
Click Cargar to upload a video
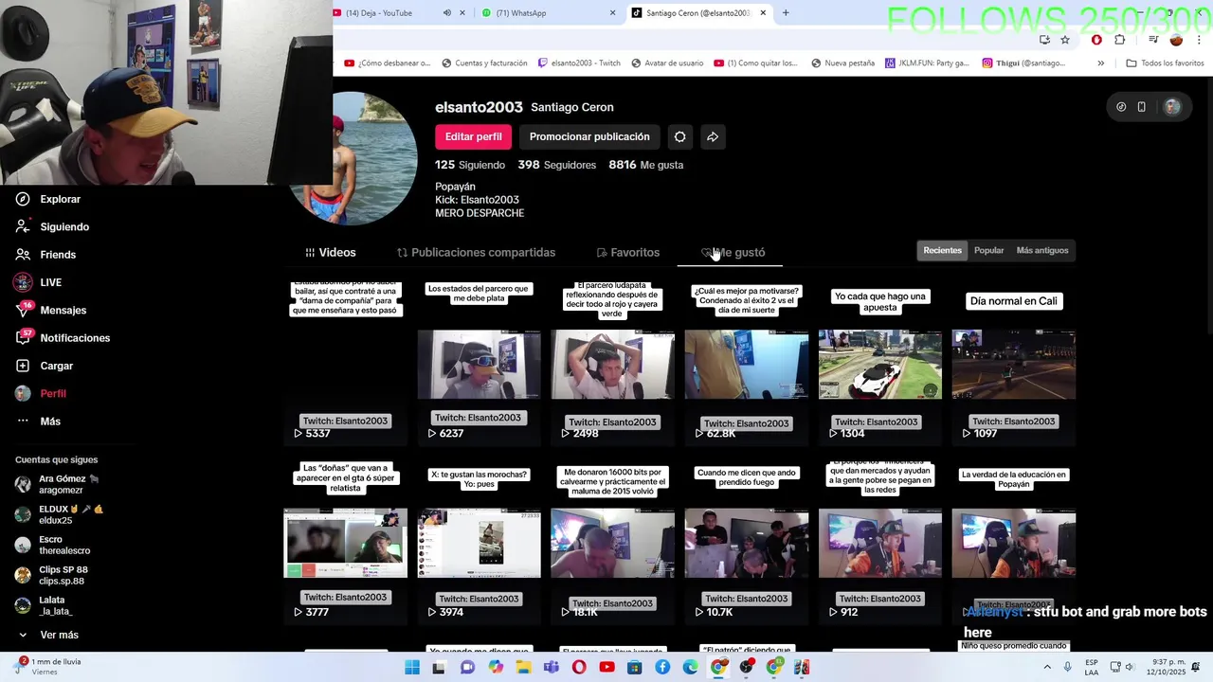coord(45,366)
